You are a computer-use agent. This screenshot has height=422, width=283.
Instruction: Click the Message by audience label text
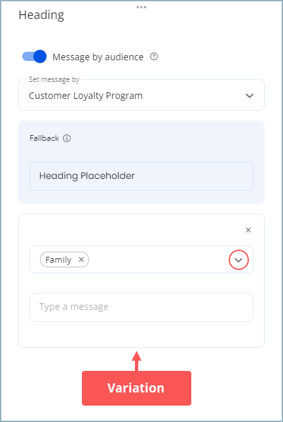pyautogui.click(x=98, y=57)
